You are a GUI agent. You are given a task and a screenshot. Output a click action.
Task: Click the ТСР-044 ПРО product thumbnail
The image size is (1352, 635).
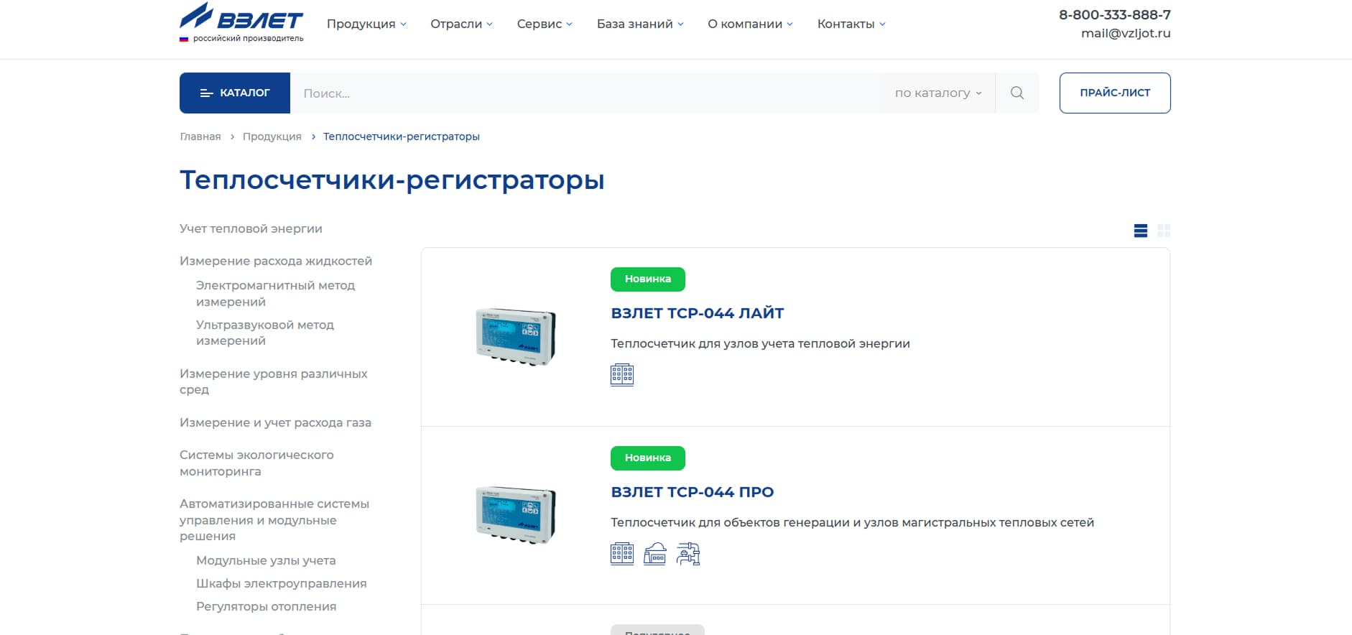pos(516,515)
